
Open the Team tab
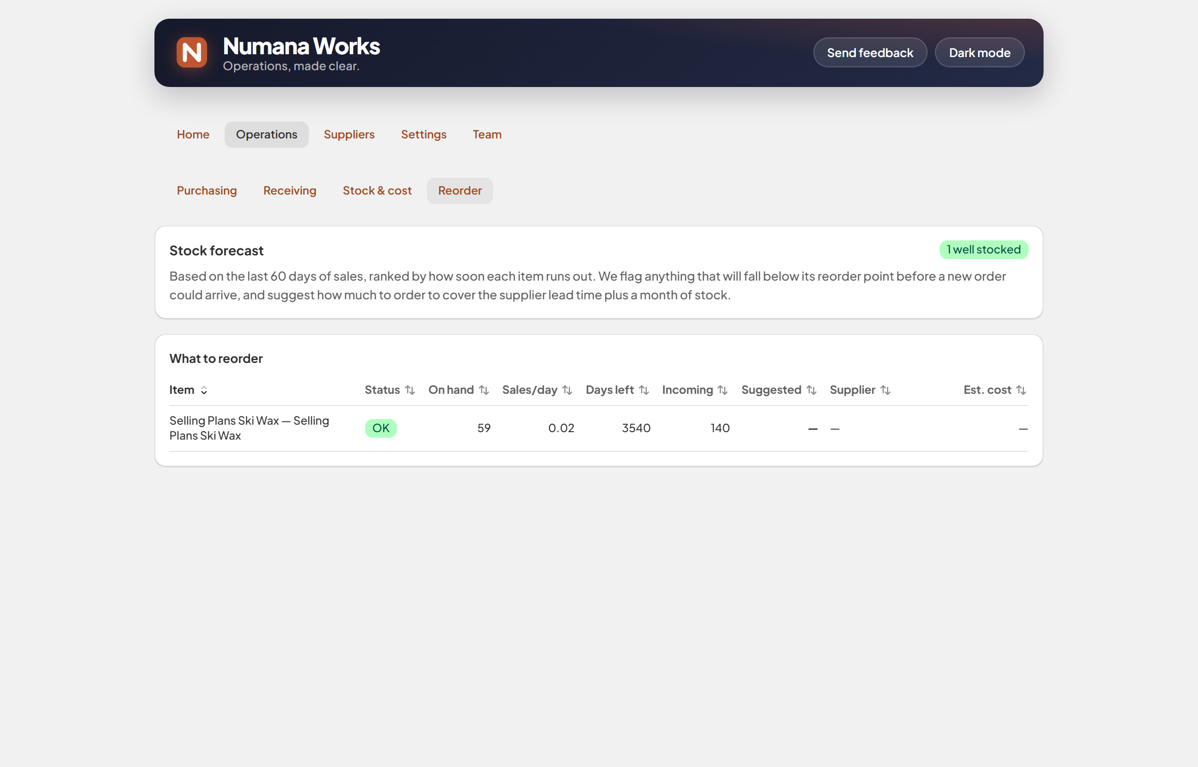point(487,135)
